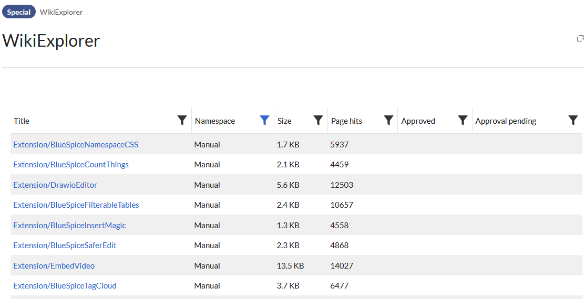This screenshot has width=585, height=299.
Task: Click the active blue Namespace filter icon
Action: 264,121
